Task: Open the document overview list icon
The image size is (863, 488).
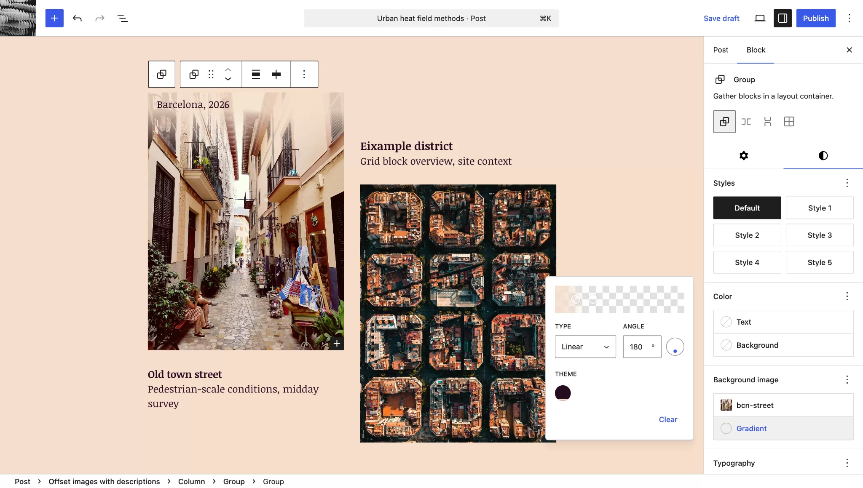Action: pyautogui.click(x=122, y=18)
